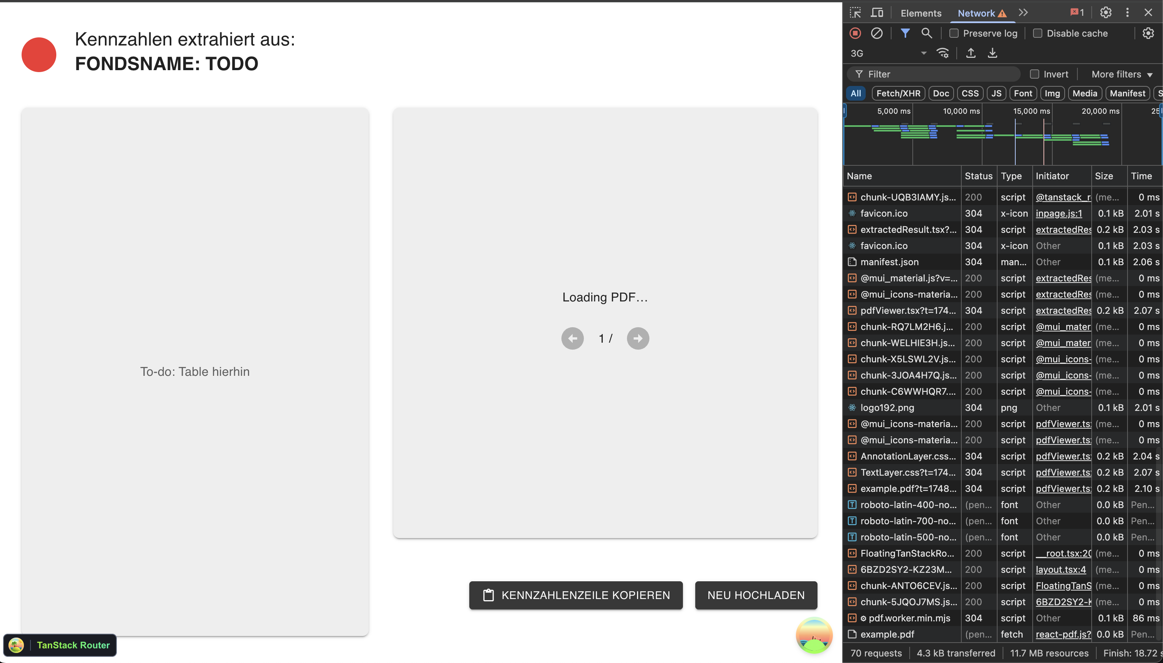The height and width of the screenshot is (663, 1163).
Task: Enable the Preserve log checkbox
Action: (954, 33)
